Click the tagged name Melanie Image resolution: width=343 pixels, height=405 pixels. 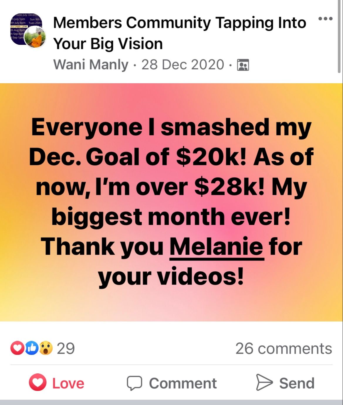216,246
